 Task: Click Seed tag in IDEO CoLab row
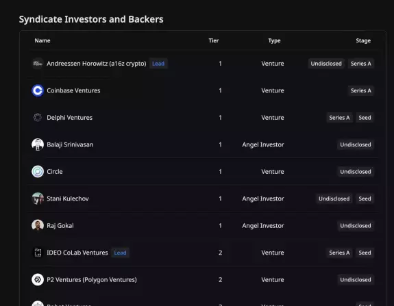(365, 253)
